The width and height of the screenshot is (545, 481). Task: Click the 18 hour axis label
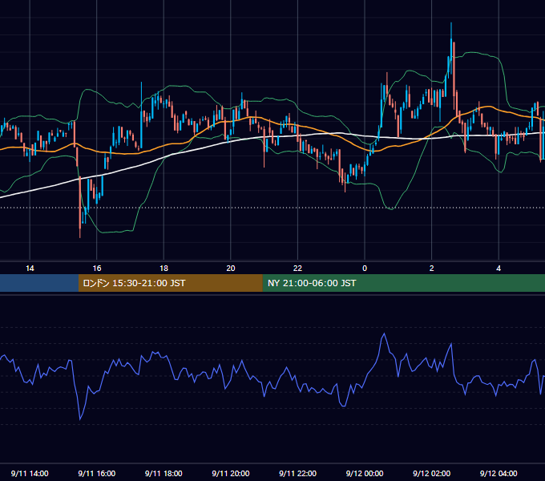163,269
